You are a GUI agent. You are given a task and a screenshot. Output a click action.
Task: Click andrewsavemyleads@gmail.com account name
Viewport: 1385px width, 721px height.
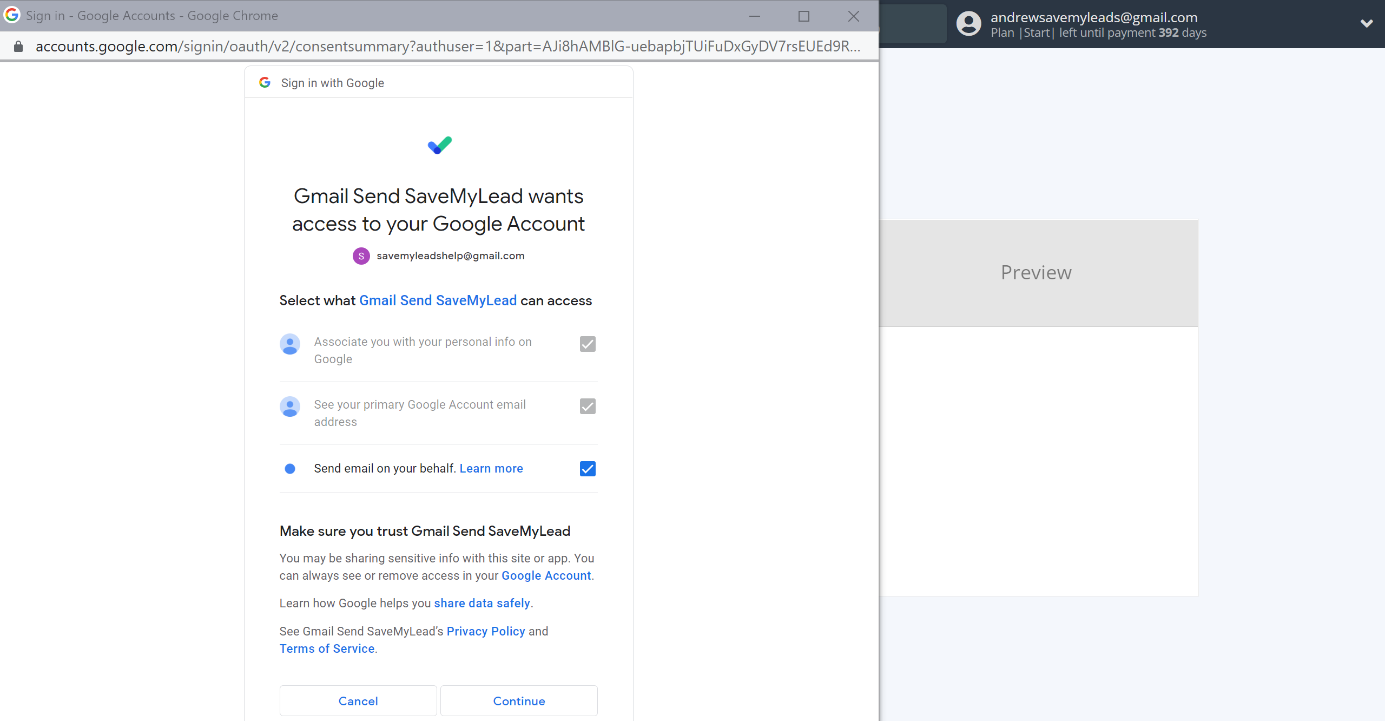tap(1094, 17)
